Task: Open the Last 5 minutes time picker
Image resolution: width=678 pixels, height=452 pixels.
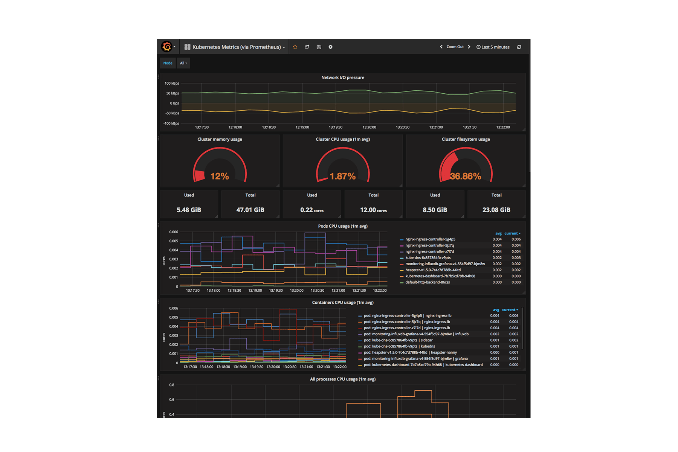Action: 493,47
